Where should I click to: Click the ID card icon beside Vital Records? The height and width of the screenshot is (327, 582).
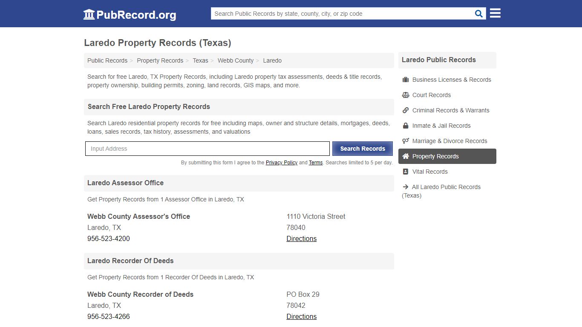406,172
